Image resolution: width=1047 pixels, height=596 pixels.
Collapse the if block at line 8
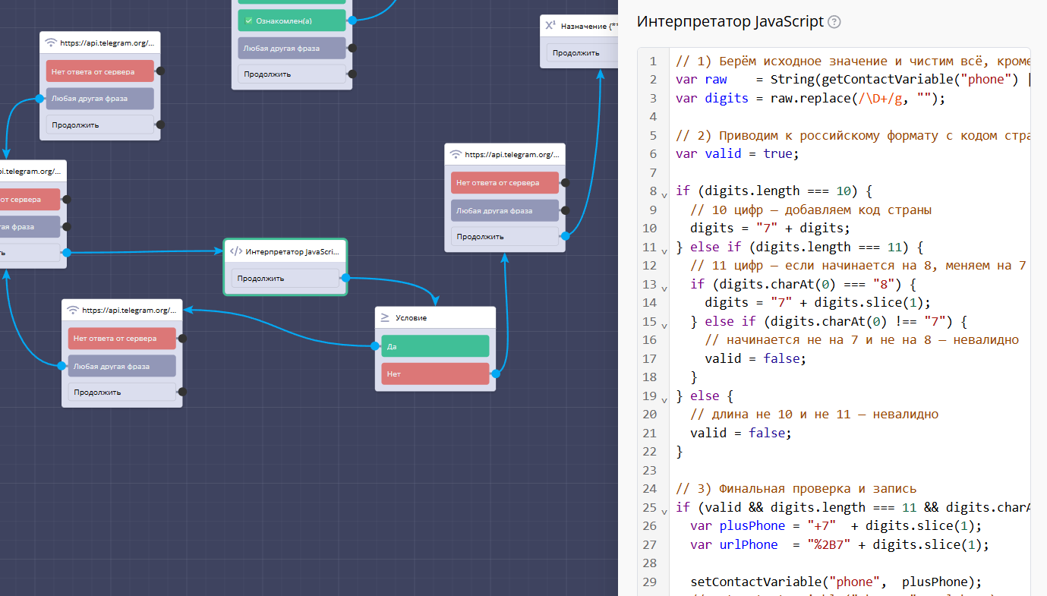pyautogui.click(x=664, y=195)
